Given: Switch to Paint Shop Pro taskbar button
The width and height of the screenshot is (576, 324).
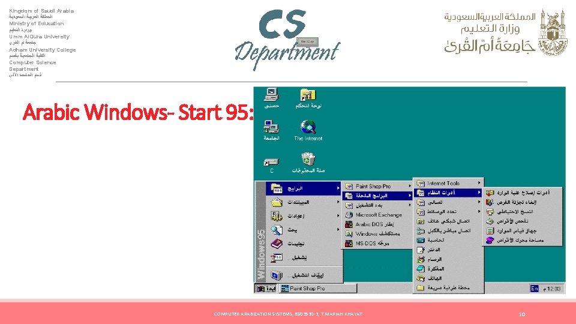Looking at the screenshot, I should click(x=317, y=289).
